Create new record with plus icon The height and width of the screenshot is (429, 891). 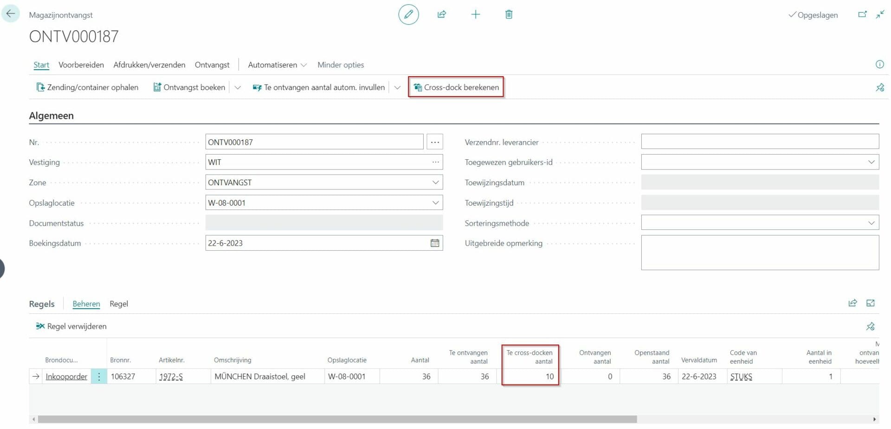coord(476,14)
